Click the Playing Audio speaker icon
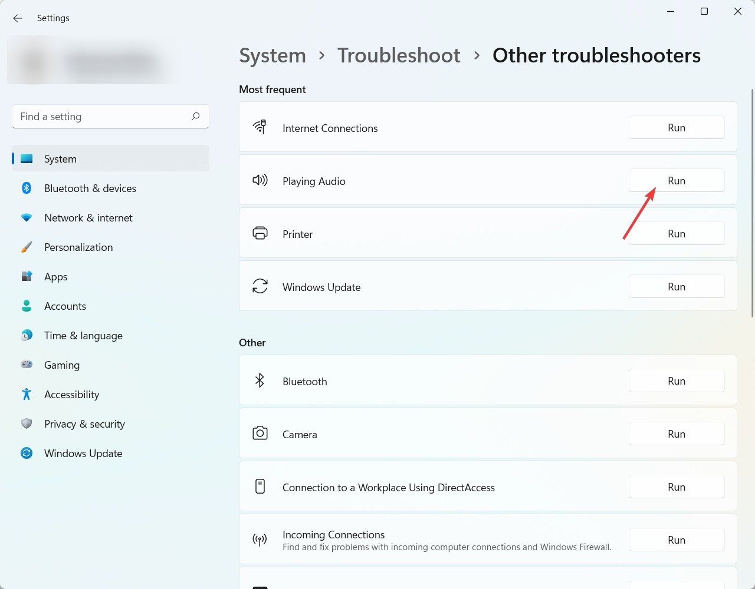This screenshot has height=589, width=755. click(260, 180)
